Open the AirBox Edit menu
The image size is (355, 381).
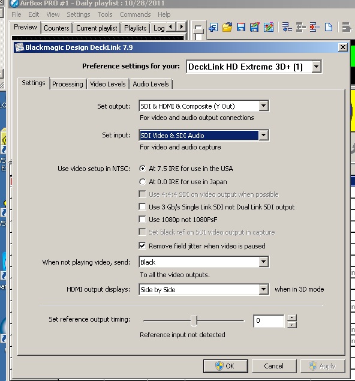34,14
